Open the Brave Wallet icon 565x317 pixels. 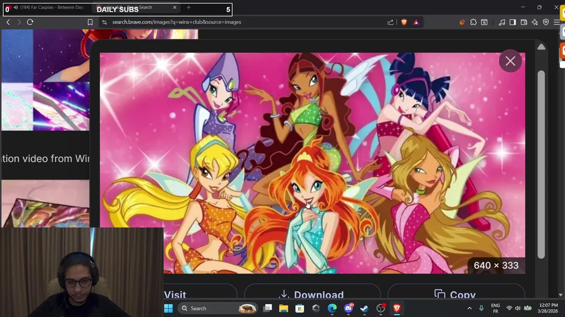point(524,22)
